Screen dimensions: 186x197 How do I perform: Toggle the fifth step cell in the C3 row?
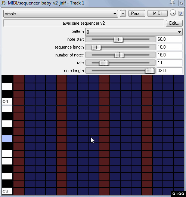point(62,191)
